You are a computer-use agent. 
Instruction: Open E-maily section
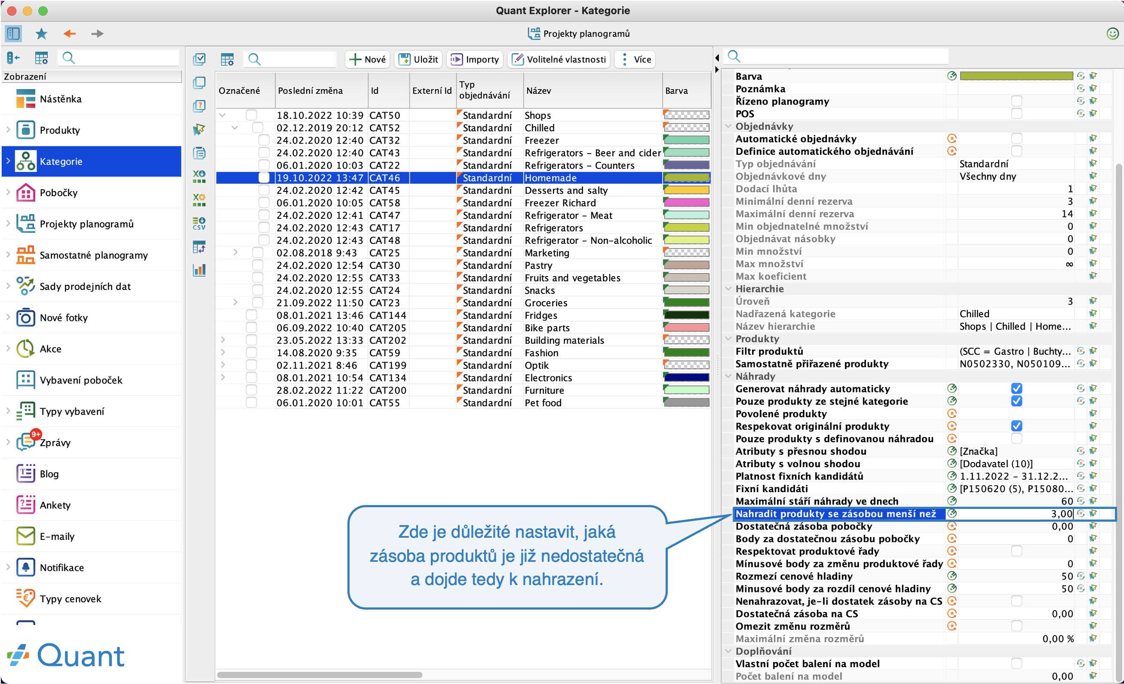(x=91, y=536)
